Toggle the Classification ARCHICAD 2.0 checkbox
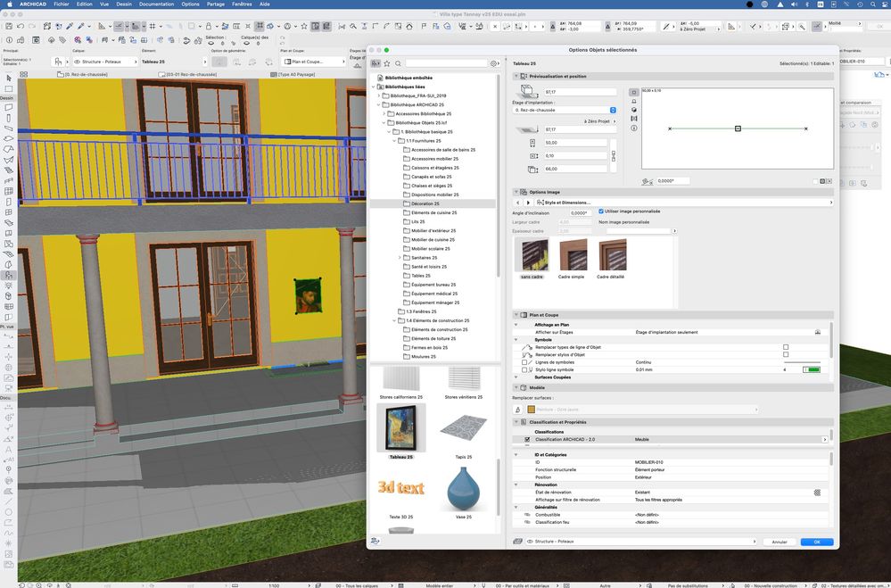This screenshot has height=588, width=891. (527, 440)
